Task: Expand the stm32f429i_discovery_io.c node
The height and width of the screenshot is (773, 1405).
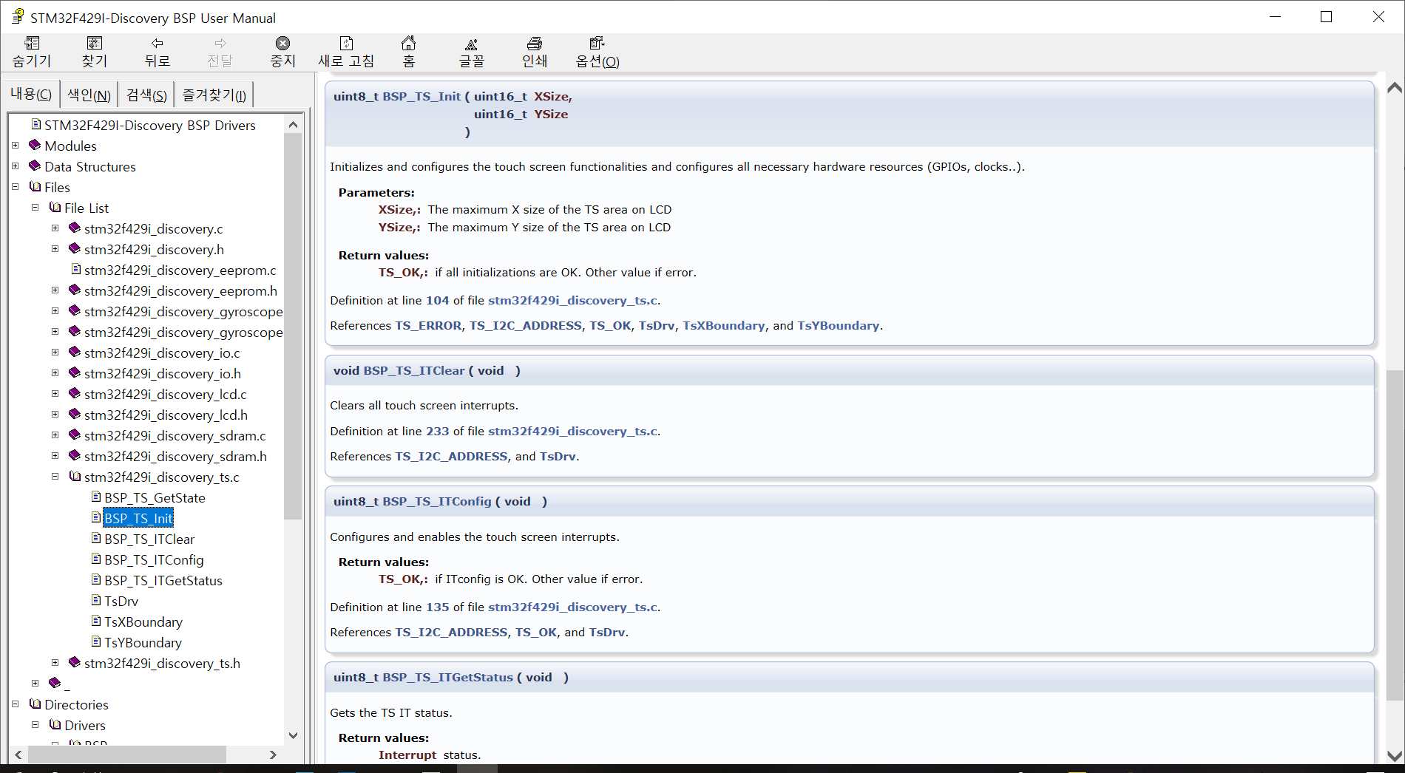Action: coord(55,353)
